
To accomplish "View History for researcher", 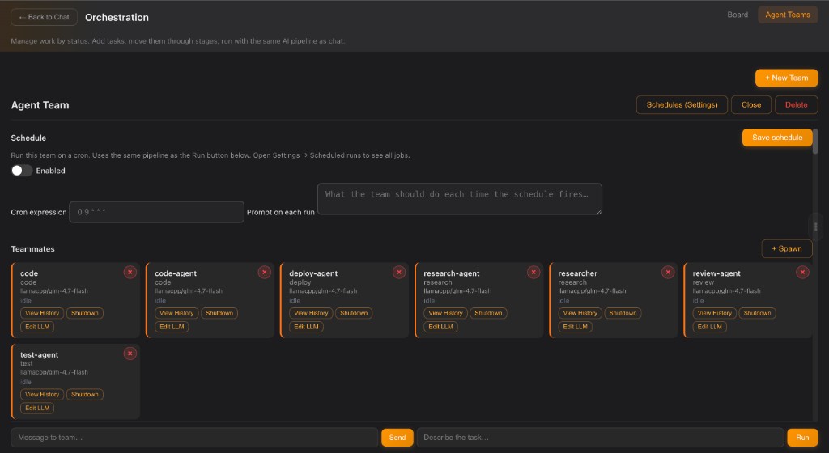I will point(580,313).
